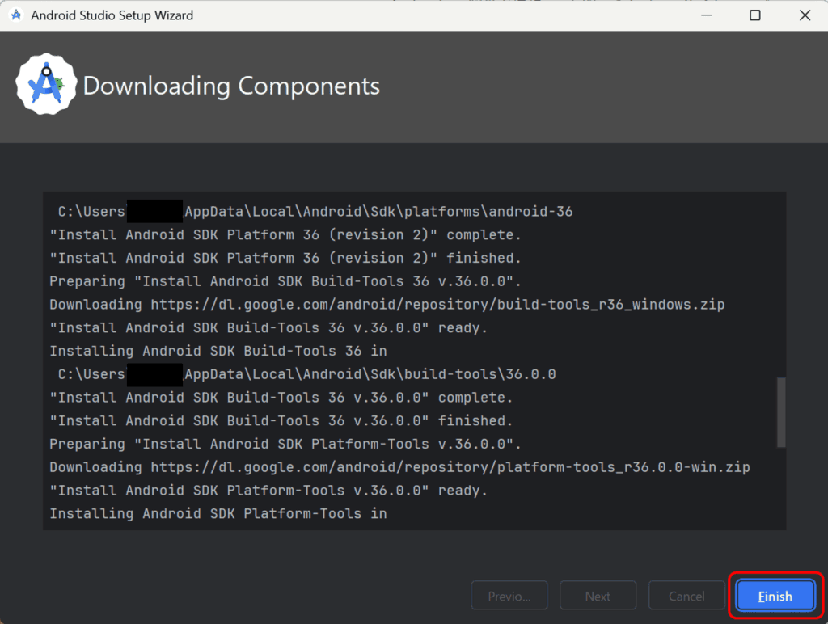Click the "Downloading Components" heading
The height and width of the screenshot is (624, 828).
point(231,86)
